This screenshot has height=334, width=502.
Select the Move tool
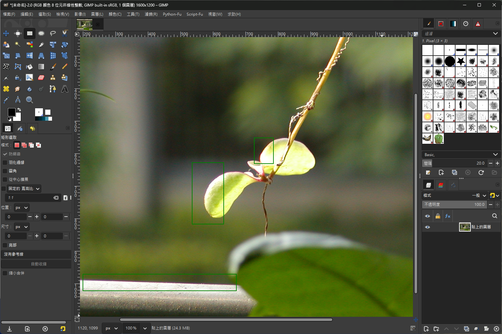[6, 33]
